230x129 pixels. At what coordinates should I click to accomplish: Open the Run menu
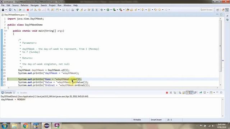pyautogui.click(x=59, y=5)
